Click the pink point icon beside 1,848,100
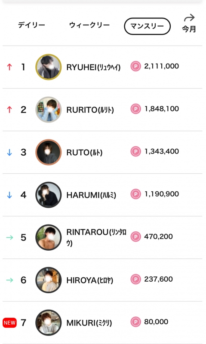This screenshot has height=344, width=206. [x=135, y=109]
